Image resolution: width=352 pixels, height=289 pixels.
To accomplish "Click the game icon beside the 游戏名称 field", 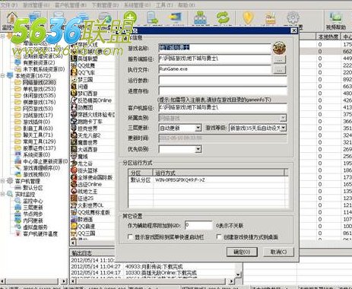I will tap(279, 48).
